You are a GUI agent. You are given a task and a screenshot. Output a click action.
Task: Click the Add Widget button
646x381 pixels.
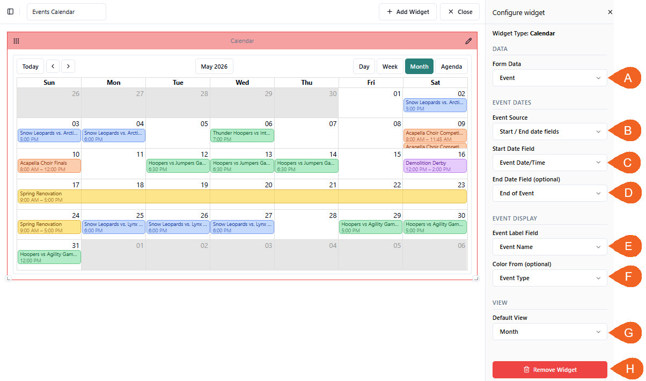coord(408,12)
